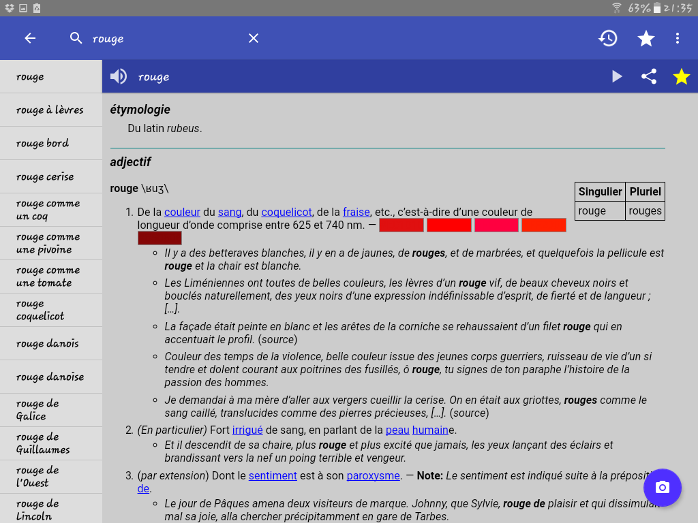698x523 pixels.
Task: Follow the 'couleur' link
Action: pos(182,212)
